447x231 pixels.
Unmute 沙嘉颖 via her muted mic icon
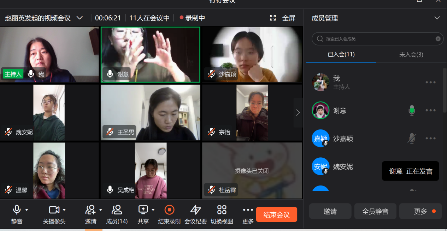[412, 138]
